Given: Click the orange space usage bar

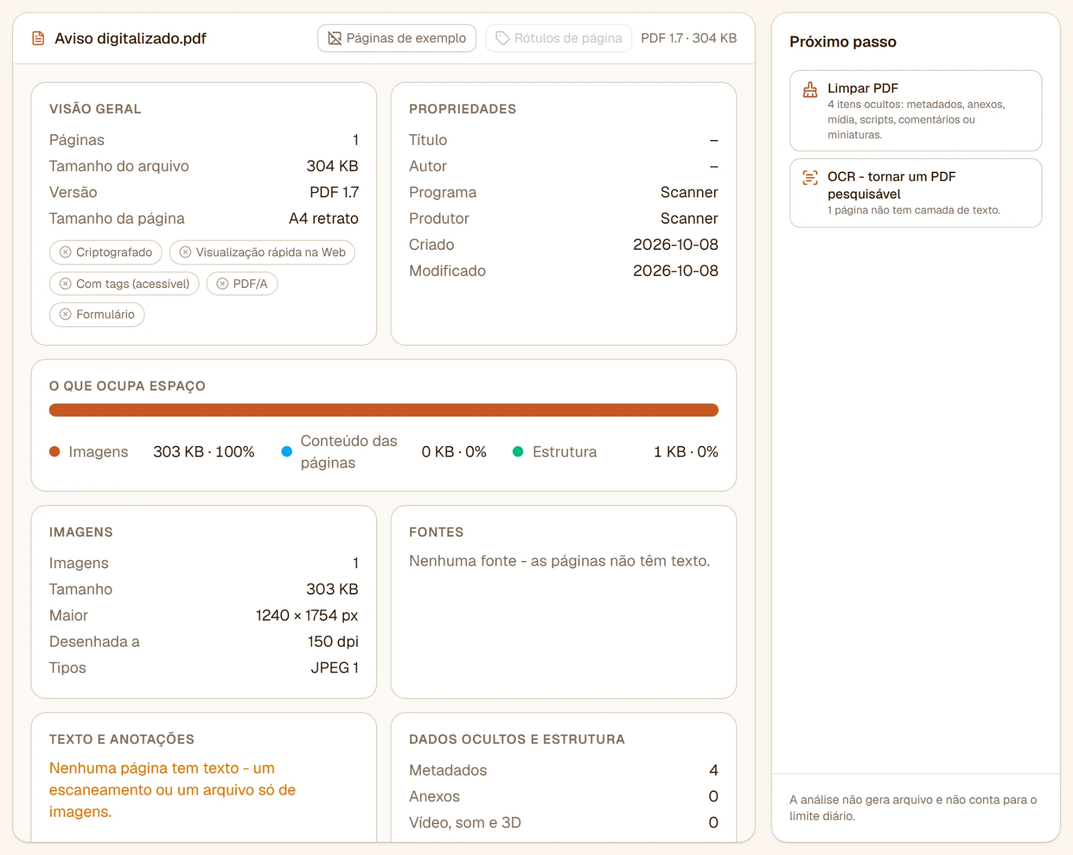Looking at the screenshot, I should (x=384, y=410).
